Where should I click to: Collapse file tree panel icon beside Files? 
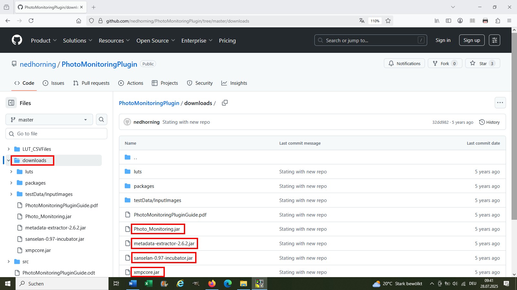click(11, 103)
